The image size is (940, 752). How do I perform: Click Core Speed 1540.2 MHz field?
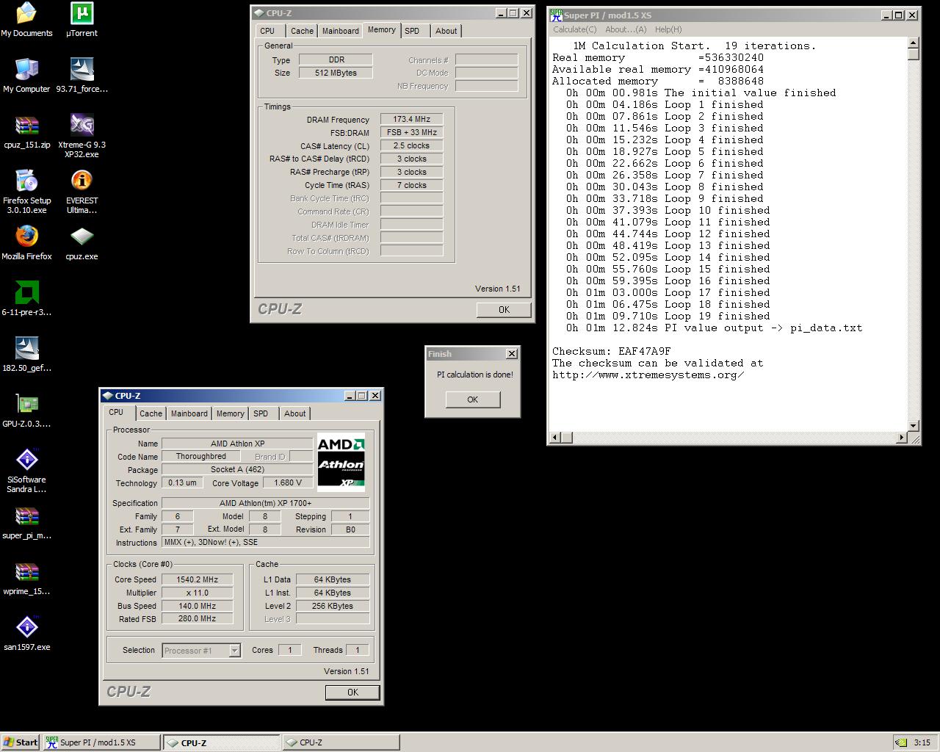[198, 579]
